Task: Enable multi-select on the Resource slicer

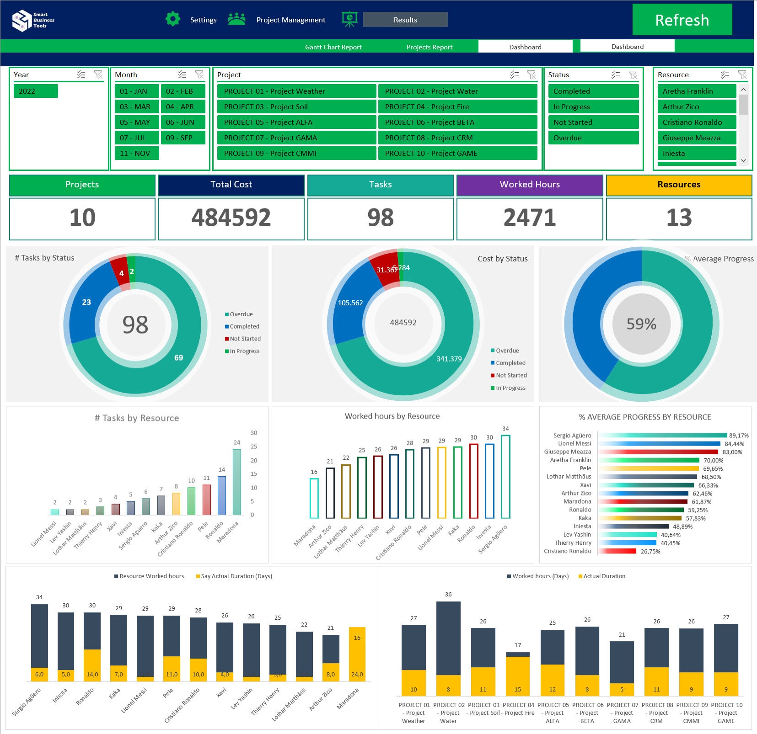Action: tap(725, 75)
